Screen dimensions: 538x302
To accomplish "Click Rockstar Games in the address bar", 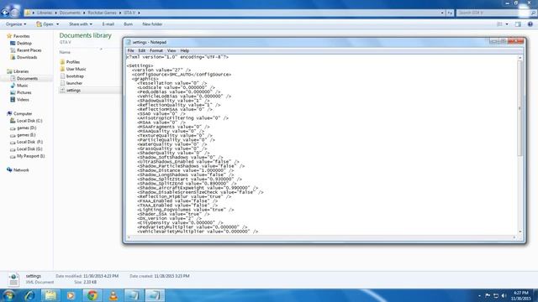I will click(102, 13).
